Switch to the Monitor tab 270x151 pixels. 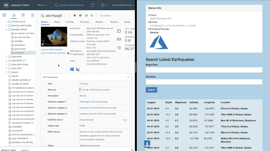coord(58,22)
